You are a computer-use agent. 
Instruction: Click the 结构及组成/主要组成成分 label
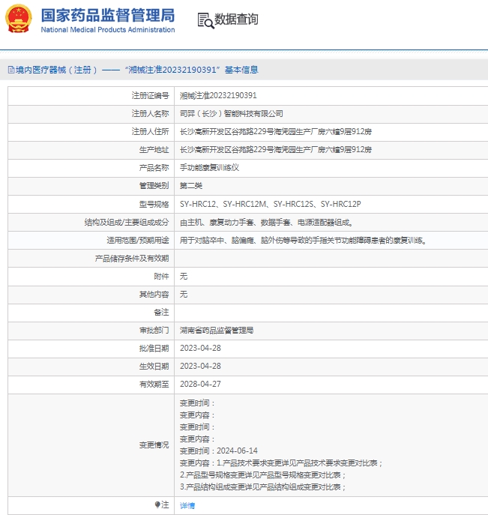pyautogui.click(x=127, y=223)
